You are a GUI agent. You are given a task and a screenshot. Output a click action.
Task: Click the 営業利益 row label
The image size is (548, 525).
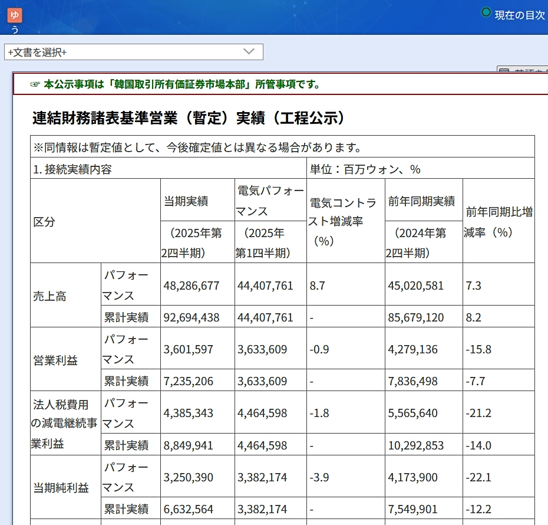[56, 360]
